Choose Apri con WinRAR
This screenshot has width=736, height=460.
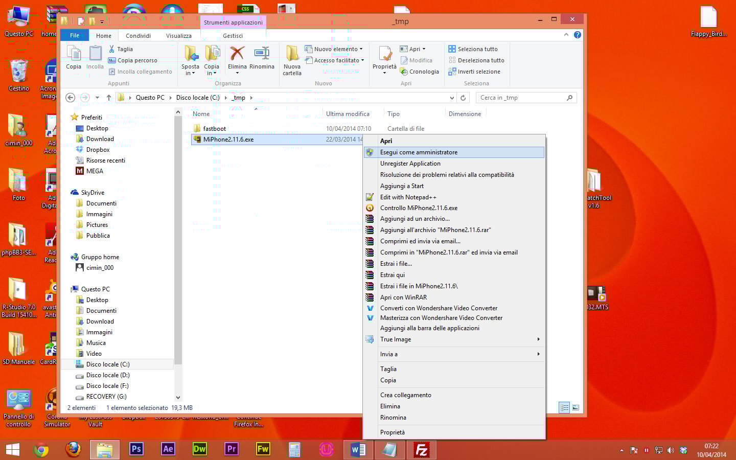click(454, 297)
